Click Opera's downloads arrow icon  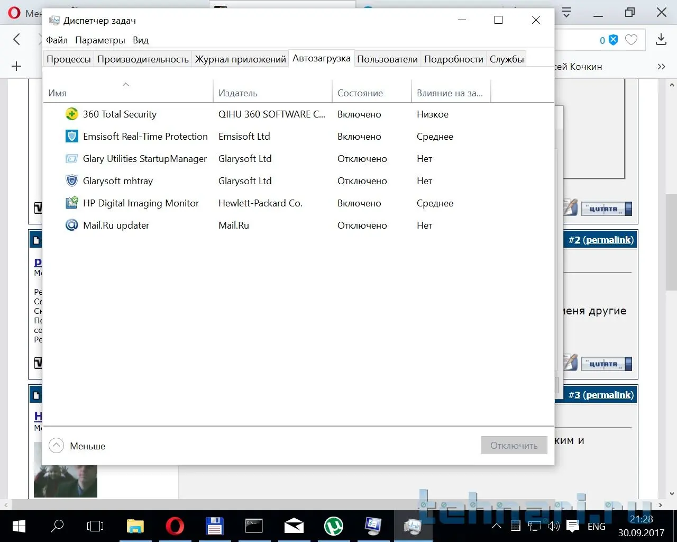tap(661, 40)
